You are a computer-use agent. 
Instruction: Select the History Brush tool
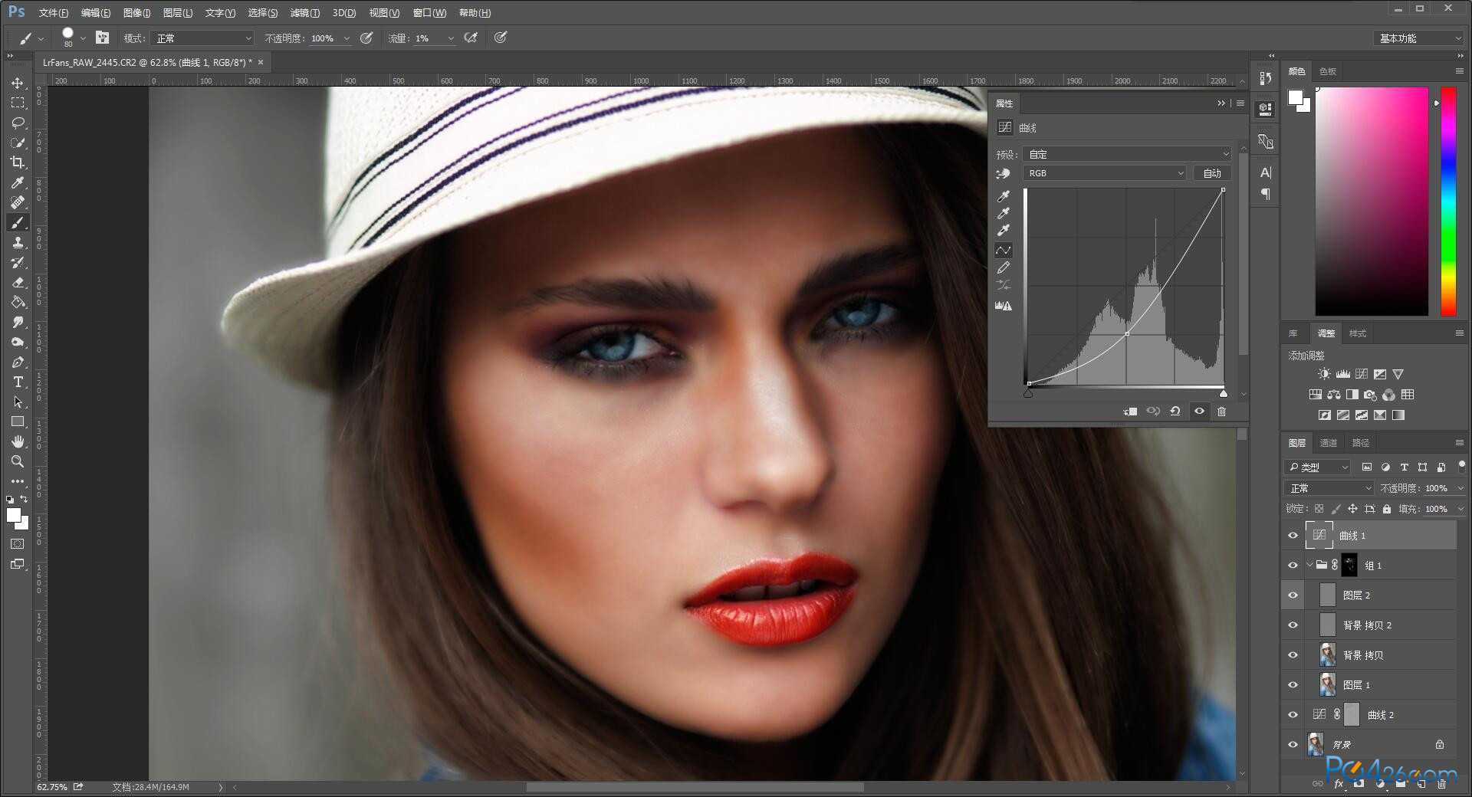(x=18, y=262)
